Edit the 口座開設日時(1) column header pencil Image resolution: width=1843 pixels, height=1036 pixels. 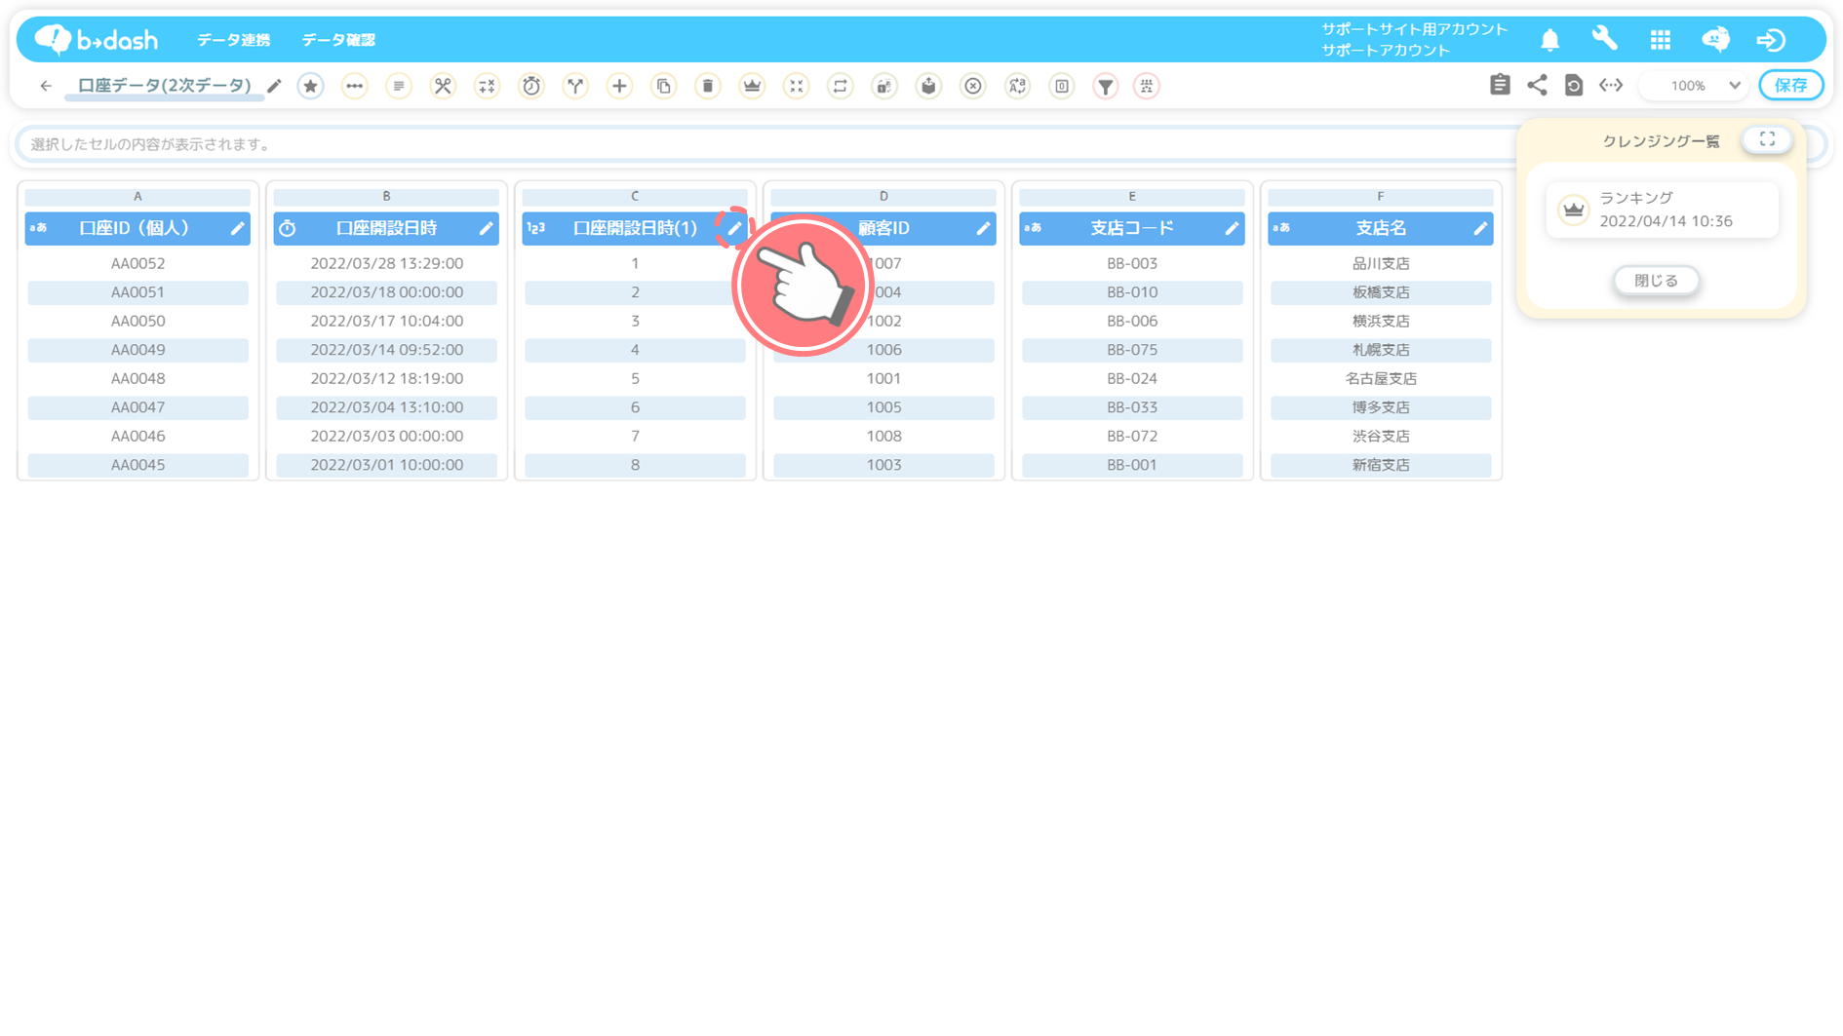coord(734,228)
